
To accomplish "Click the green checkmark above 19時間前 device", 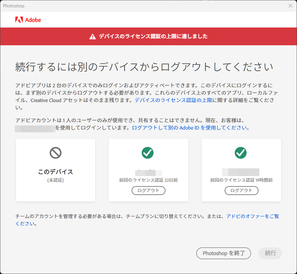I will (241, 153).
